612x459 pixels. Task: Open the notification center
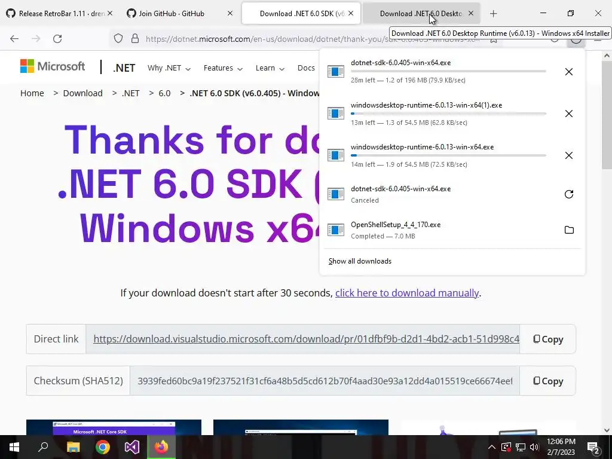[x=593, y=447]
